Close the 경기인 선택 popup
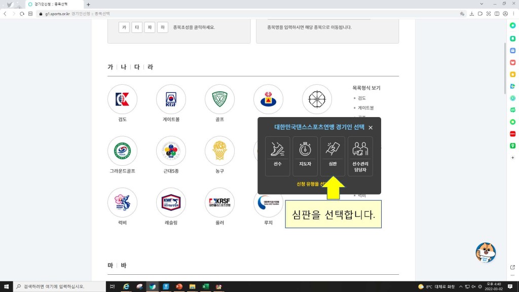Screen dimensions: 519x292 370,128
